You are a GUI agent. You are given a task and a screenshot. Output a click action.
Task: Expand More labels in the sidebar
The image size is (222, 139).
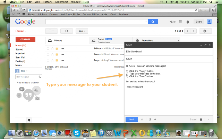[19, 65]
